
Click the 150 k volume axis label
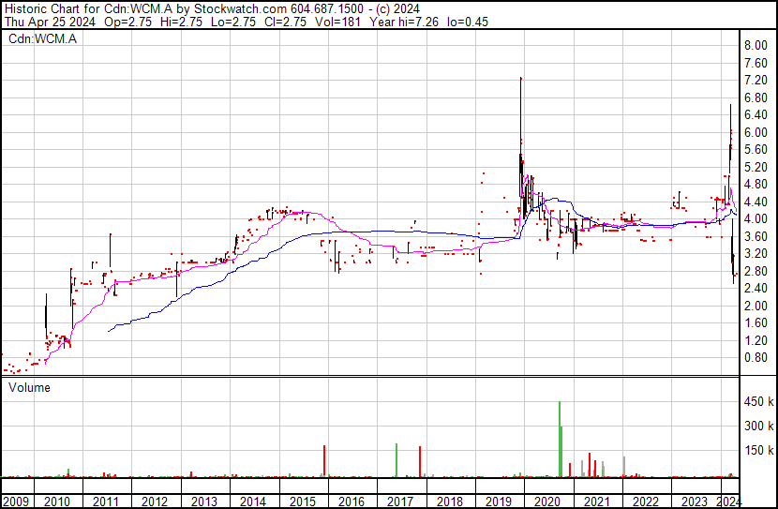756,450
